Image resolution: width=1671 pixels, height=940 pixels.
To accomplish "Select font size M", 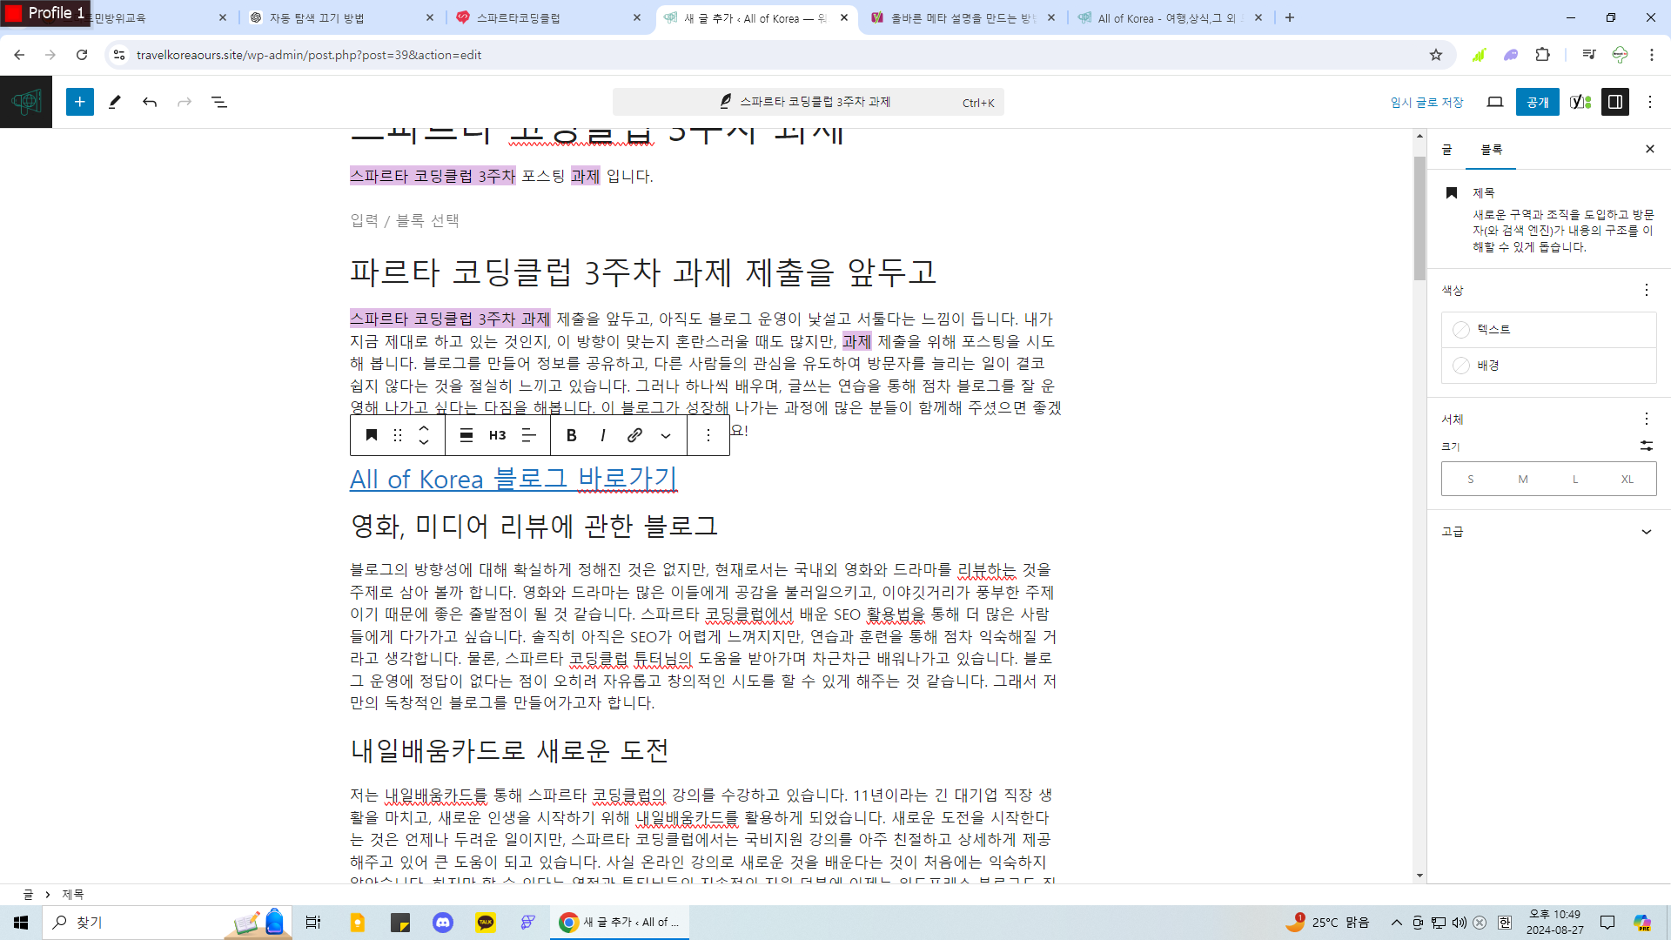I will 1523,479.
